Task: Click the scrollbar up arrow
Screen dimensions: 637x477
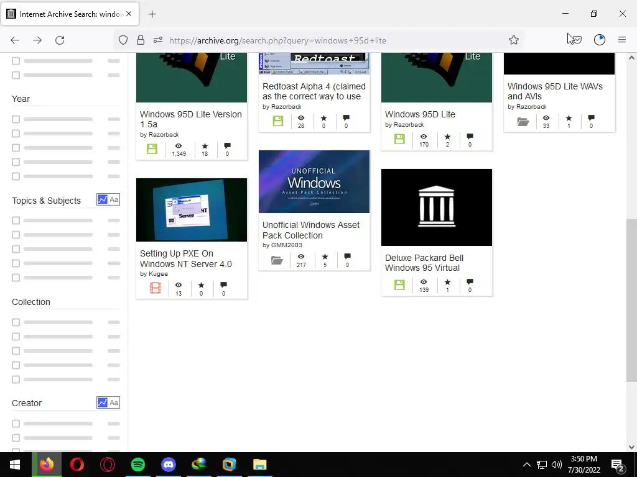Action: pos(631,58)
